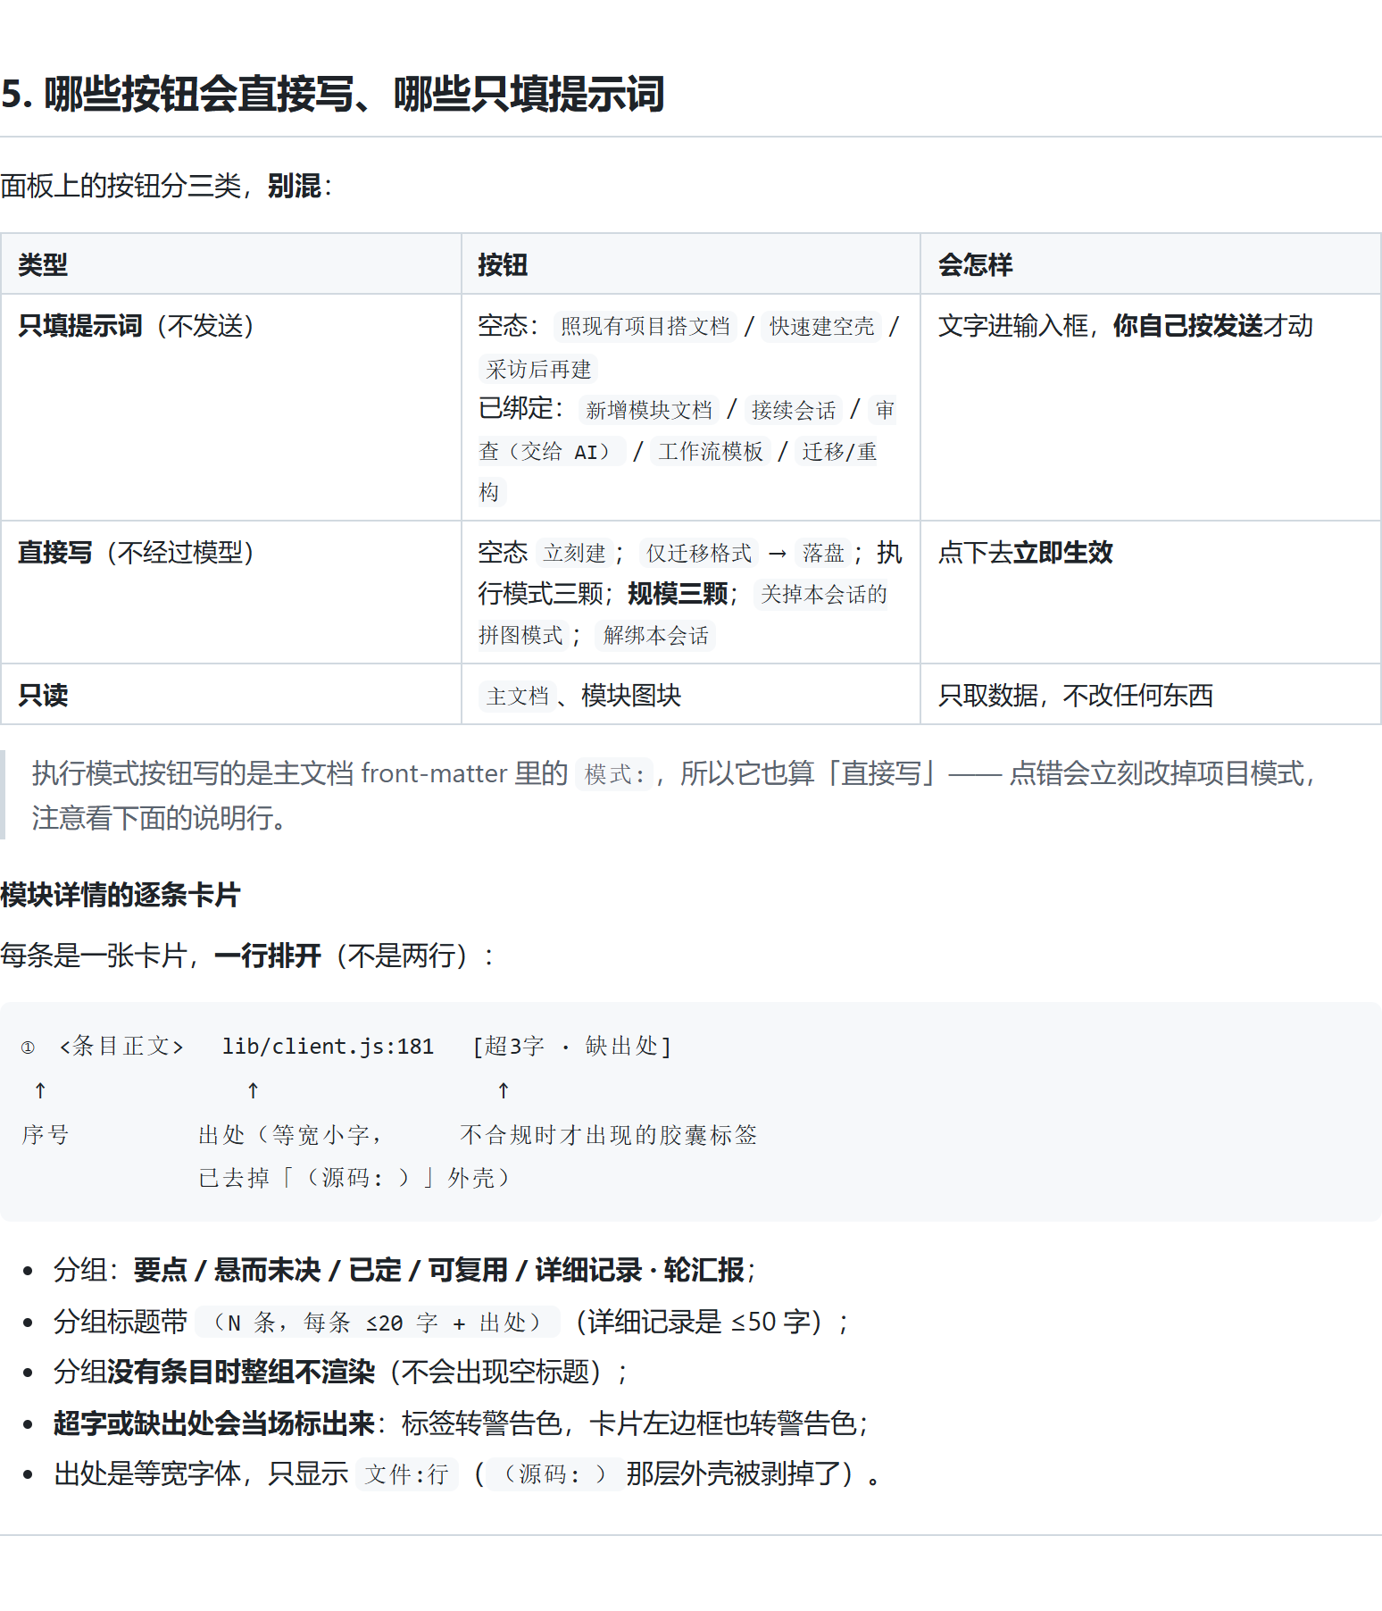
Task: Click the (源码: ) code chip in the last bullet
Action: (x=554, y=1473)
